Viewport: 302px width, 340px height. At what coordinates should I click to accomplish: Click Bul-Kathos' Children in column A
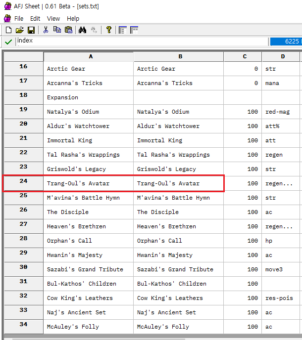pyautogui.click(x=89, y=284)
